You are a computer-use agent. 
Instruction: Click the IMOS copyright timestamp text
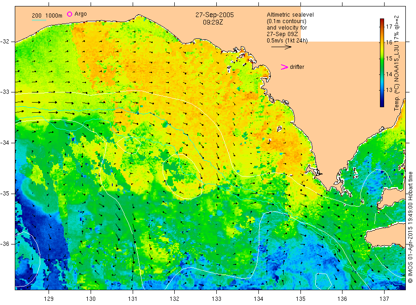(x=410, y=227)
